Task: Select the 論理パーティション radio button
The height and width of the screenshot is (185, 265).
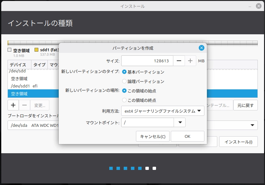Action: 124,81
